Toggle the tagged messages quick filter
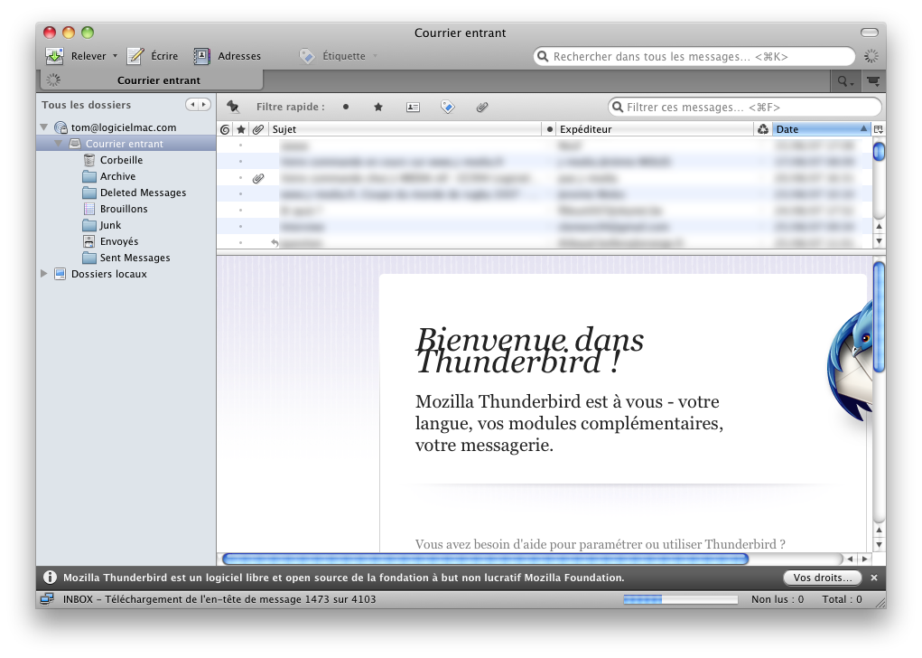Screen dimensions: 922x658 (x=448, y=107)
